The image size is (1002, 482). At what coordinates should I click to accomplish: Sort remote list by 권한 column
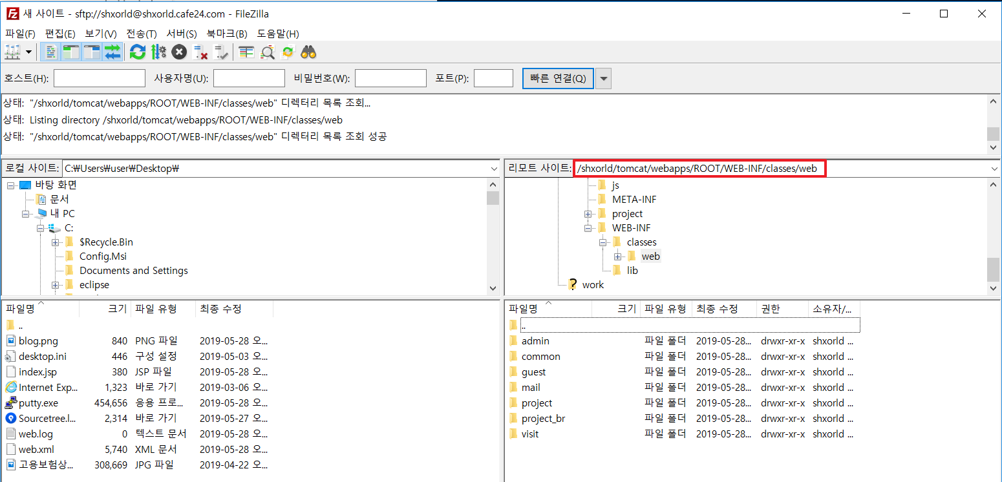pos(782,309)
